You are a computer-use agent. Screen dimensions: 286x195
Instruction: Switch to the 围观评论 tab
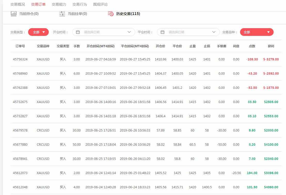point(100,4)
